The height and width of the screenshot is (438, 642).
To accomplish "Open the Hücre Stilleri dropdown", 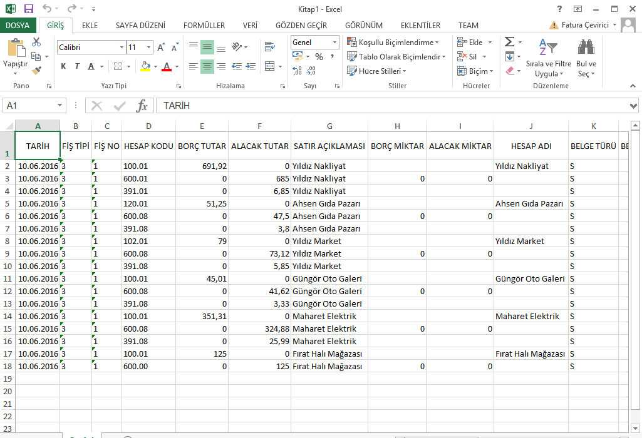I will pyautogui.click(x=376, y=71).
